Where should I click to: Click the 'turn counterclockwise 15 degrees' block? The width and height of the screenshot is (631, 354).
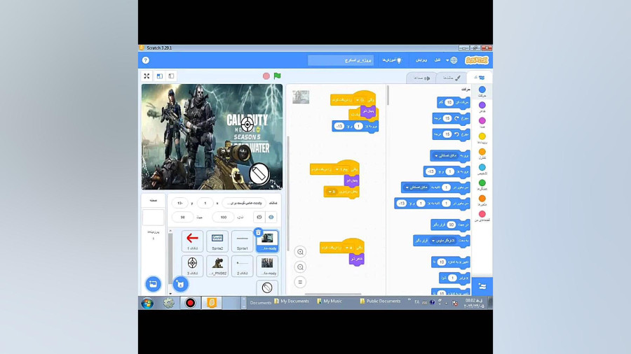click(451, 134)
